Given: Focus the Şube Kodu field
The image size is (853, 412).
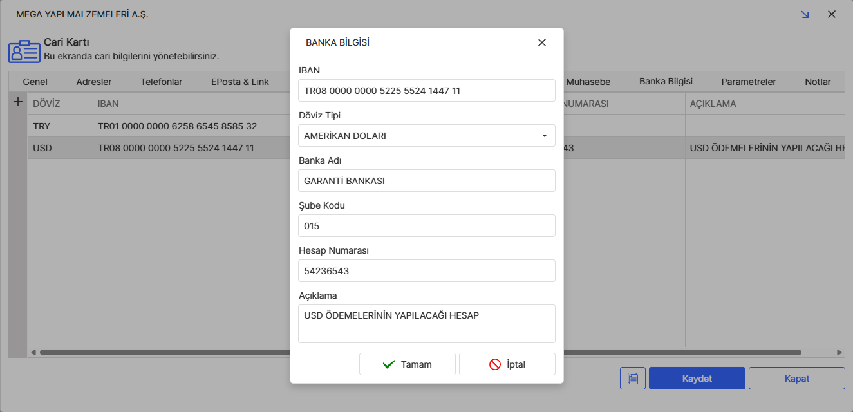Looking at the screenshot, I should [x=426, y=226].
